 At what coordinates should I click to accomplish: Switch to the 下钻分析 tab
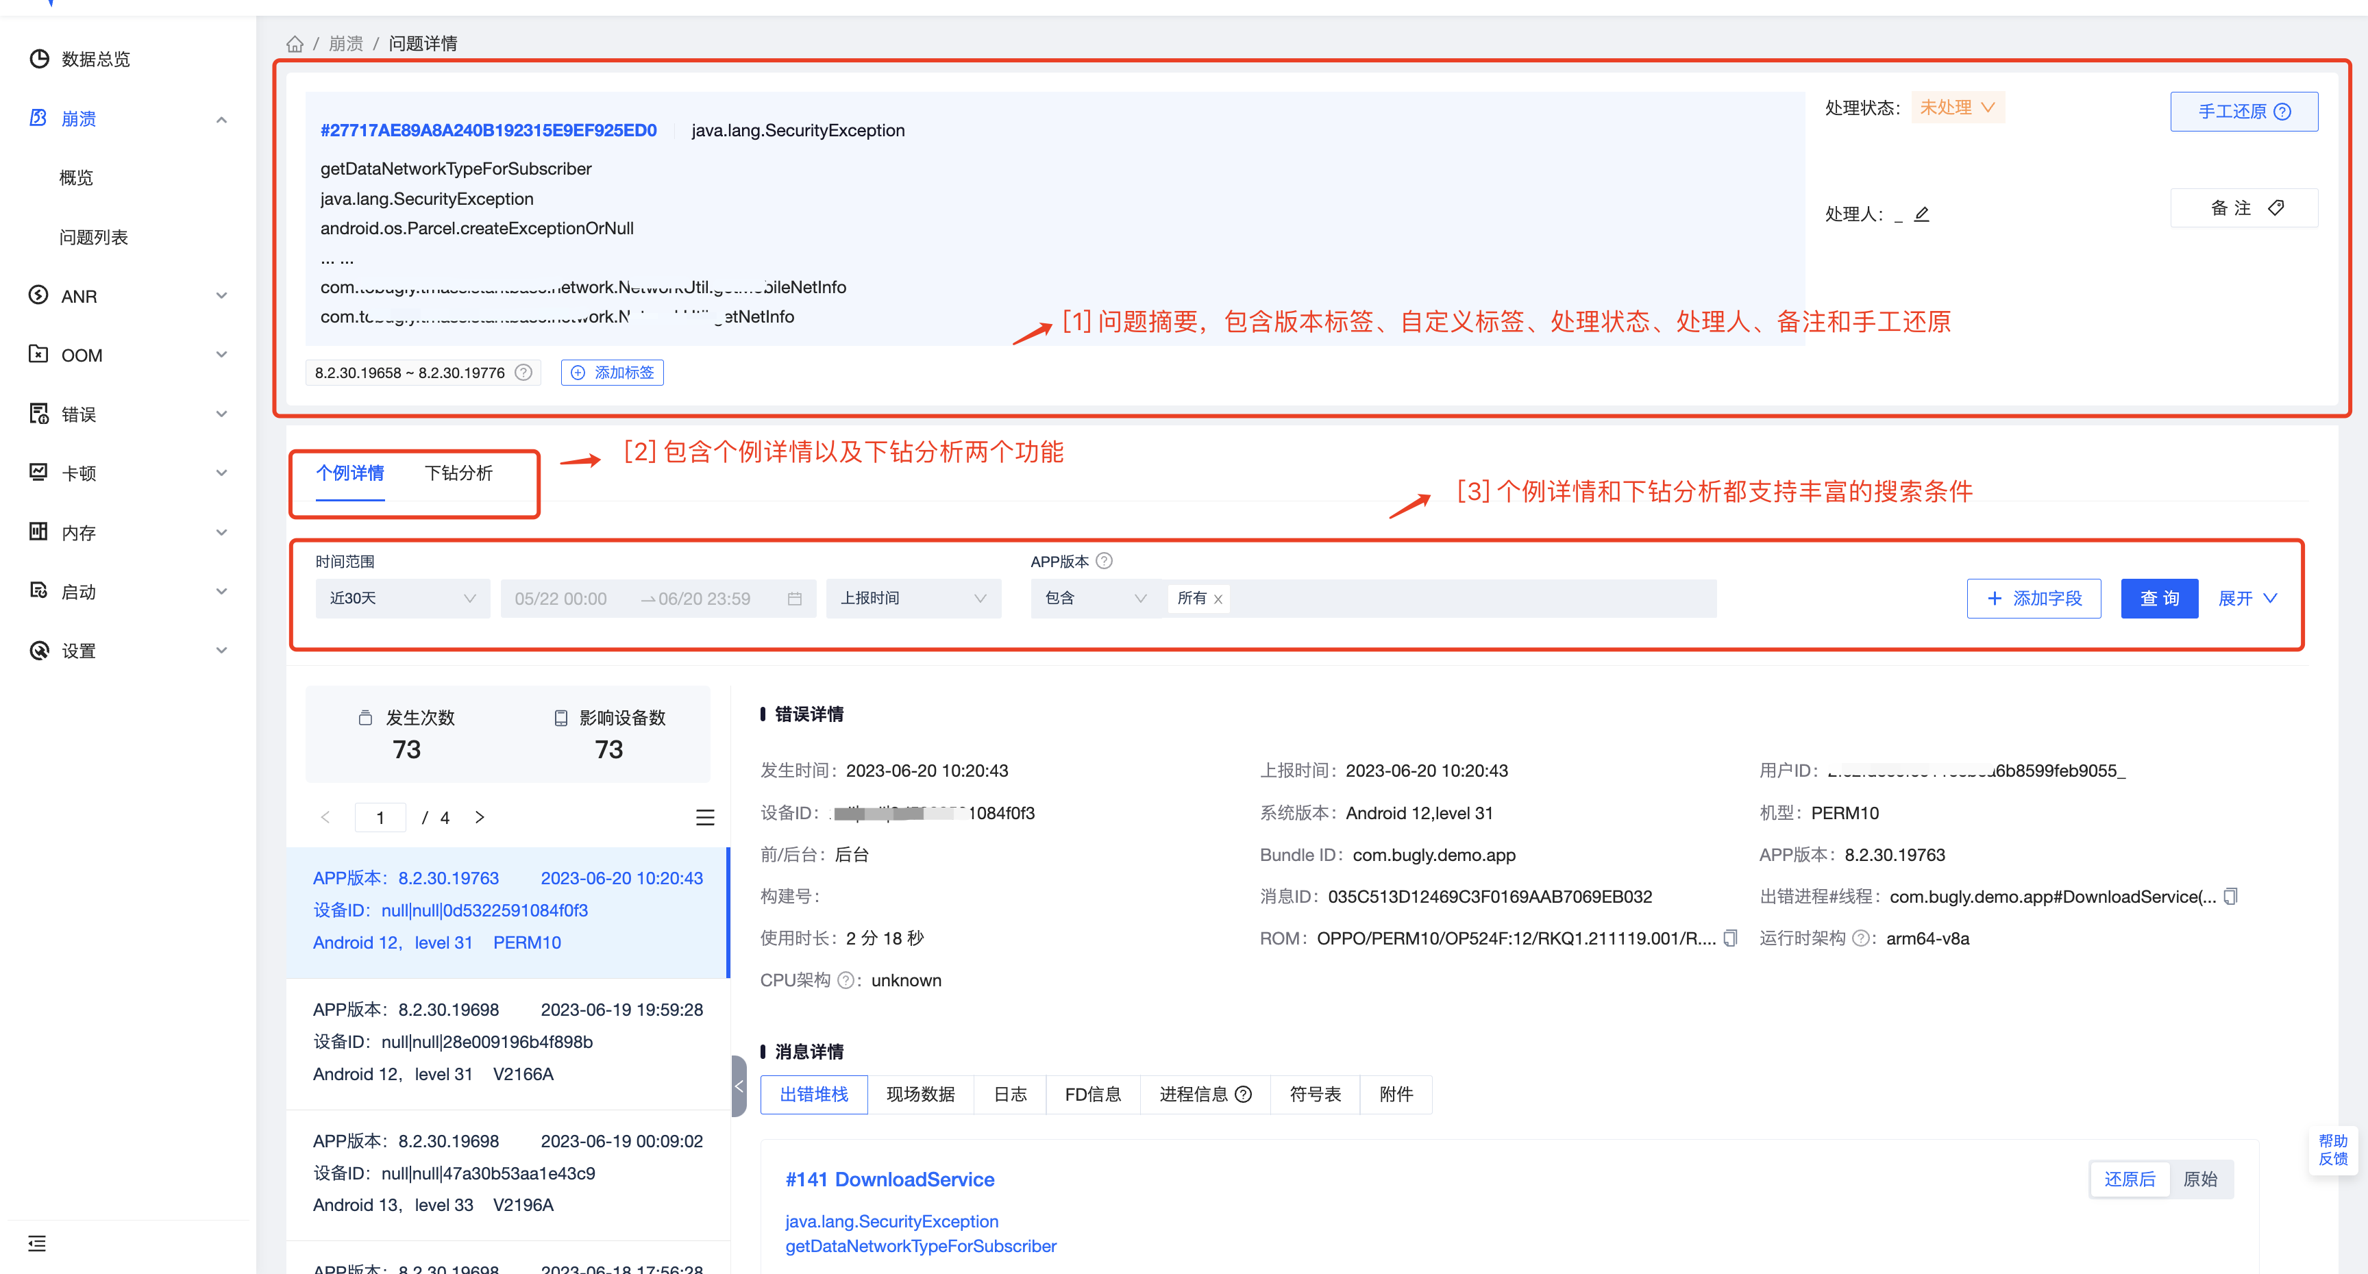458,473
